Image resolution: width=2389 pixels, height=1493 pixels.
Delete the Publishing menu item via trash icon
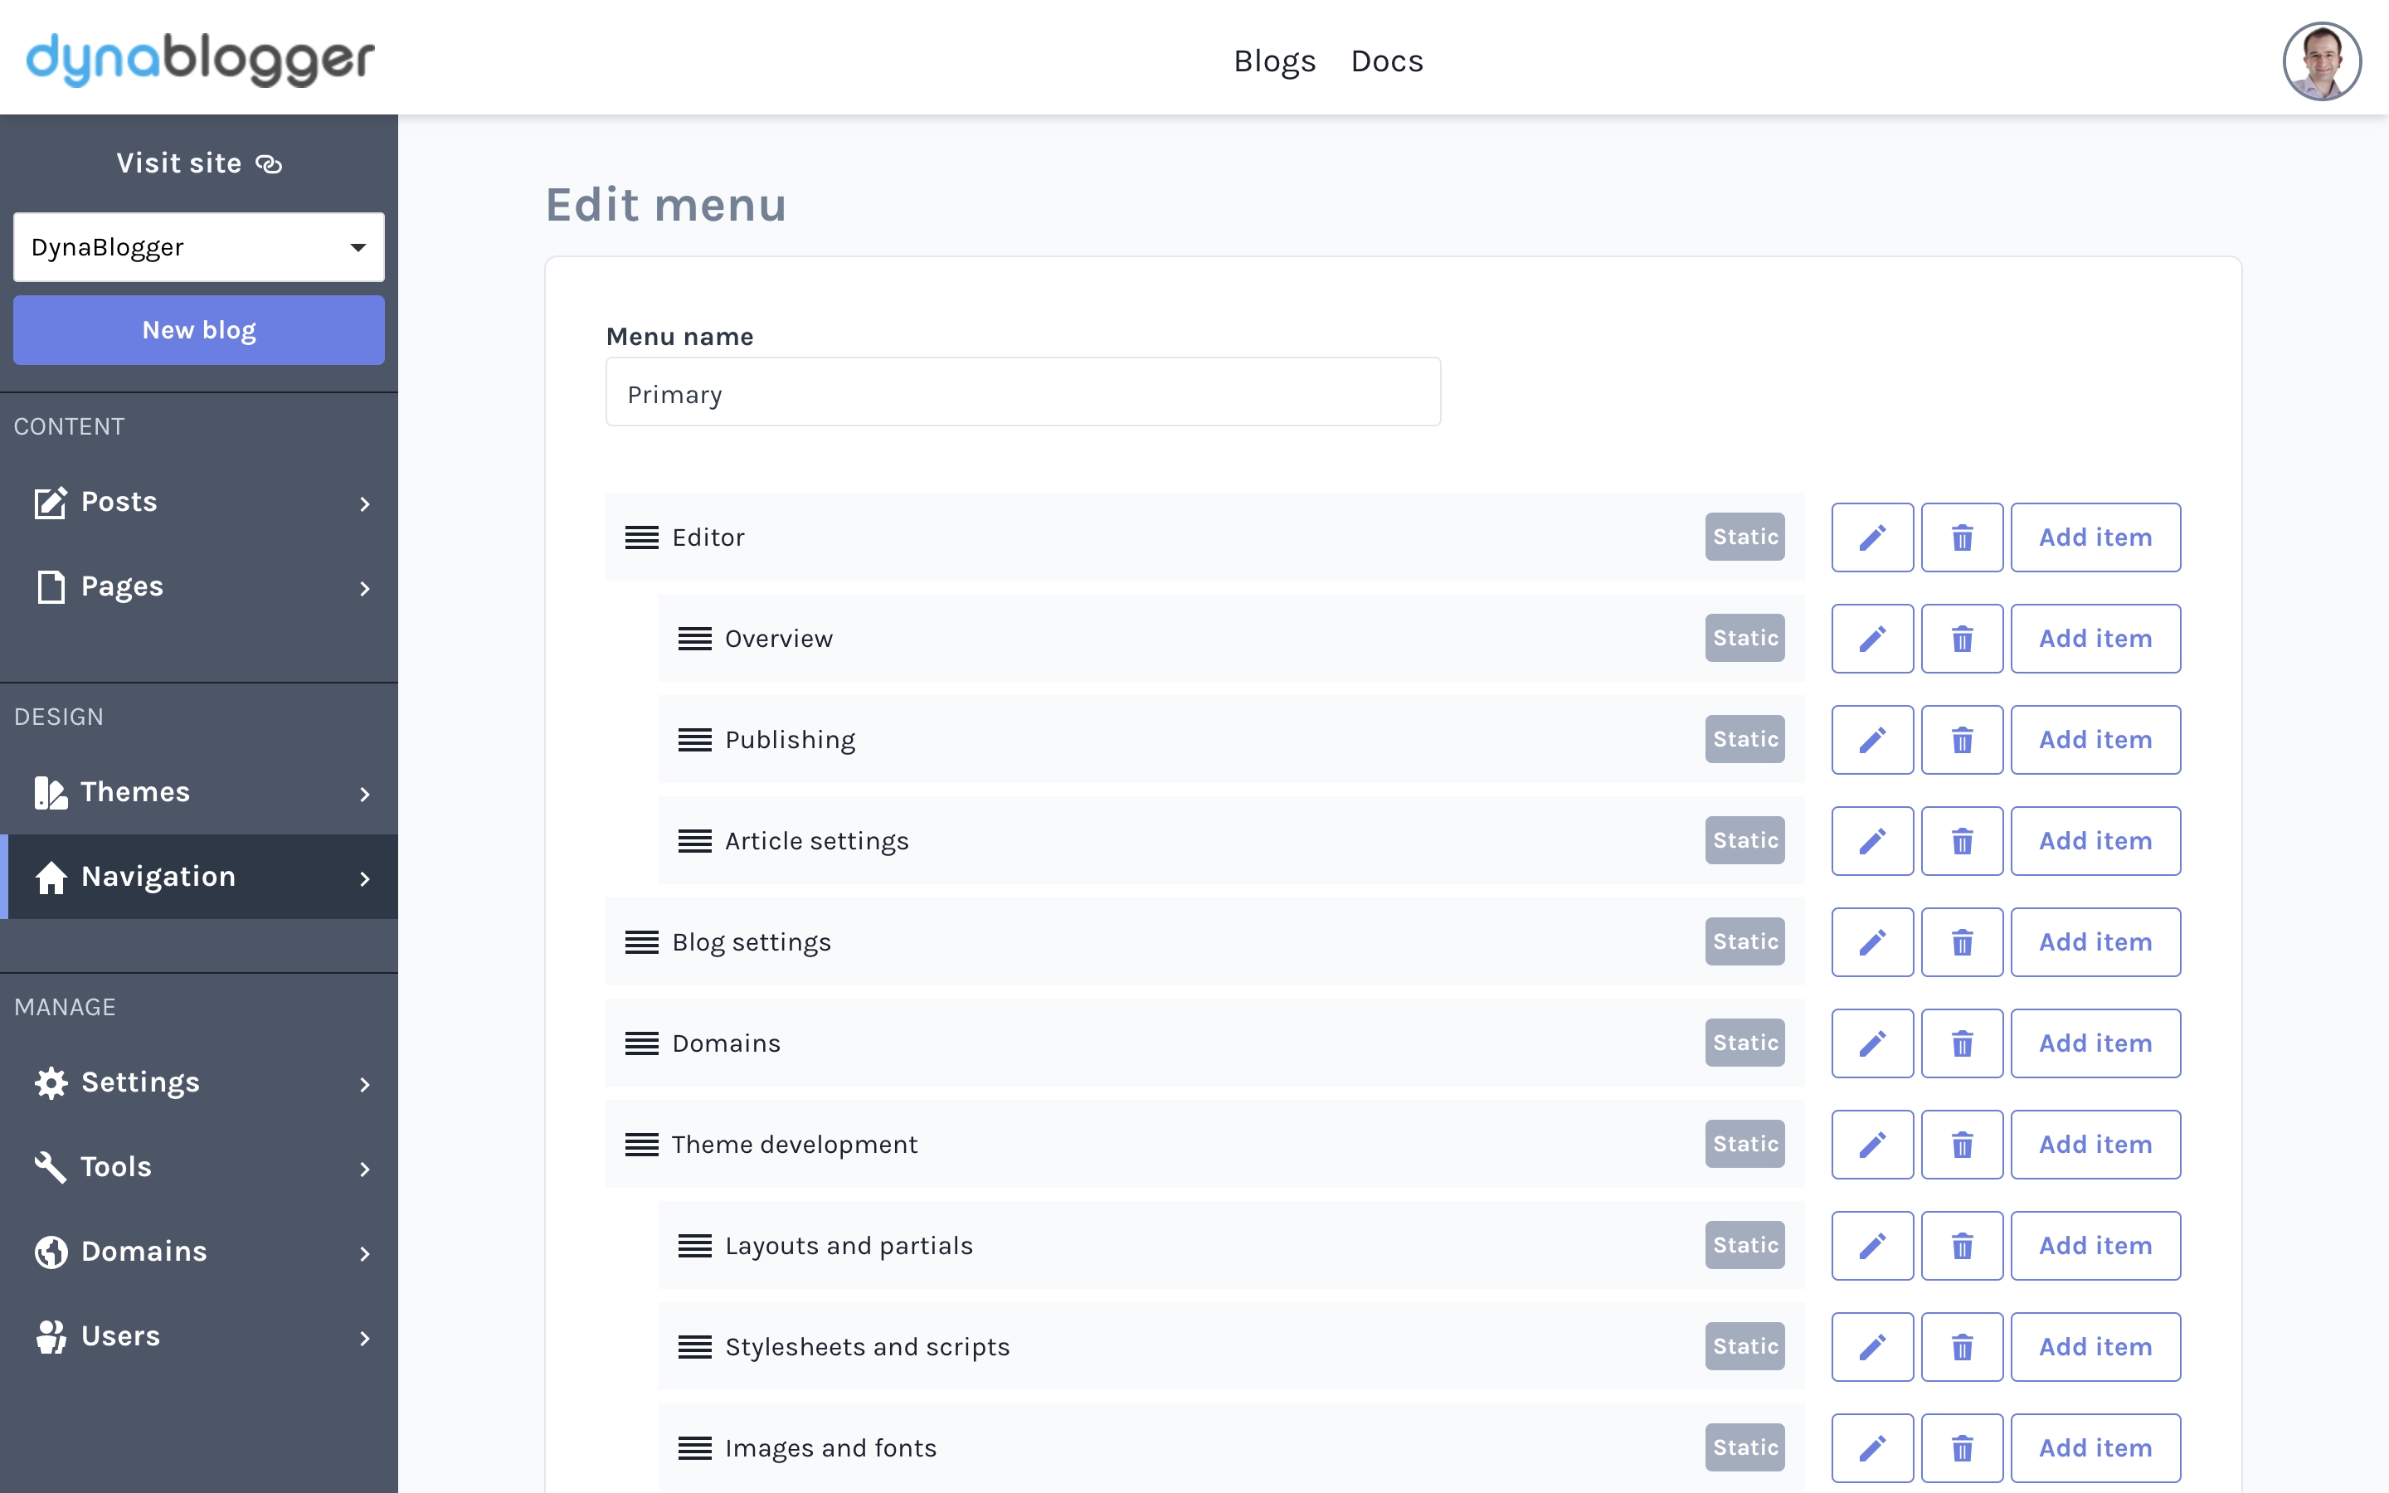tap(1962, 740)
